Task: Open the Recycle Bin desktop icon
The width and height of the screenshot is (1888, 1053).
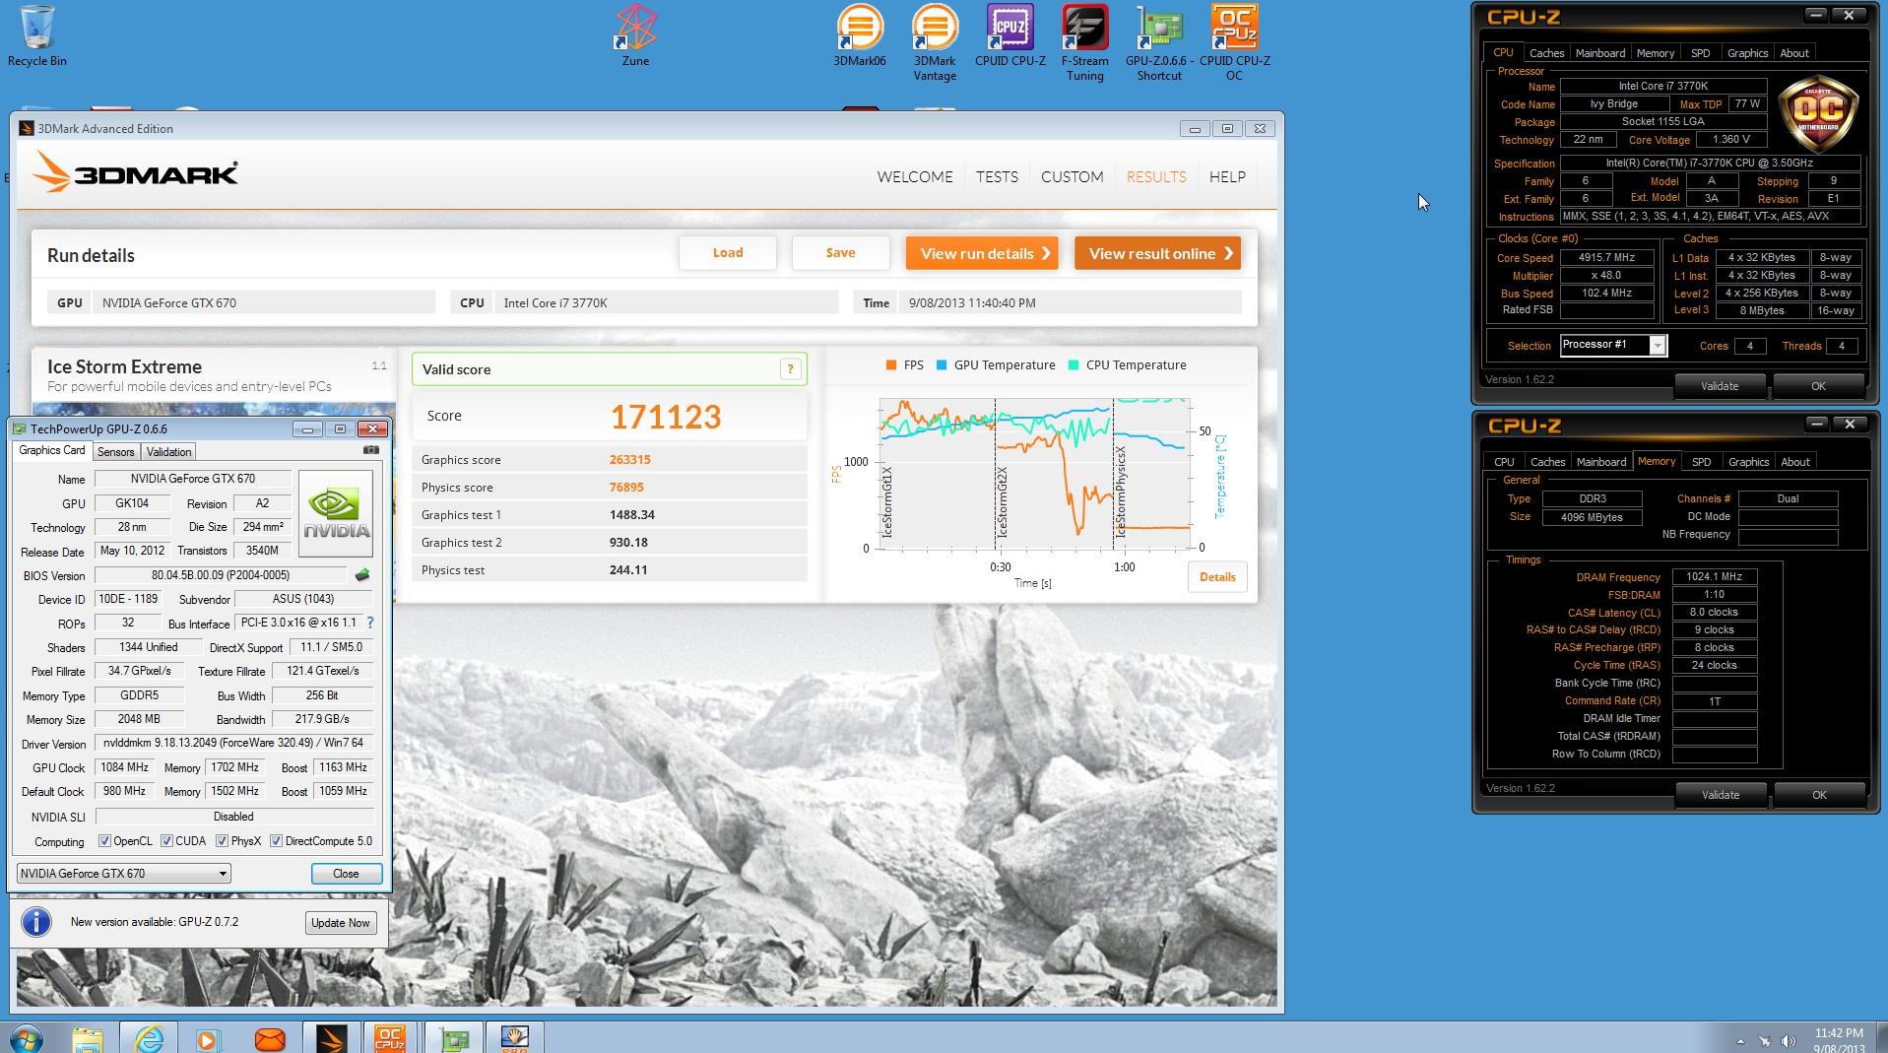Action: click(x=37, y=35)
